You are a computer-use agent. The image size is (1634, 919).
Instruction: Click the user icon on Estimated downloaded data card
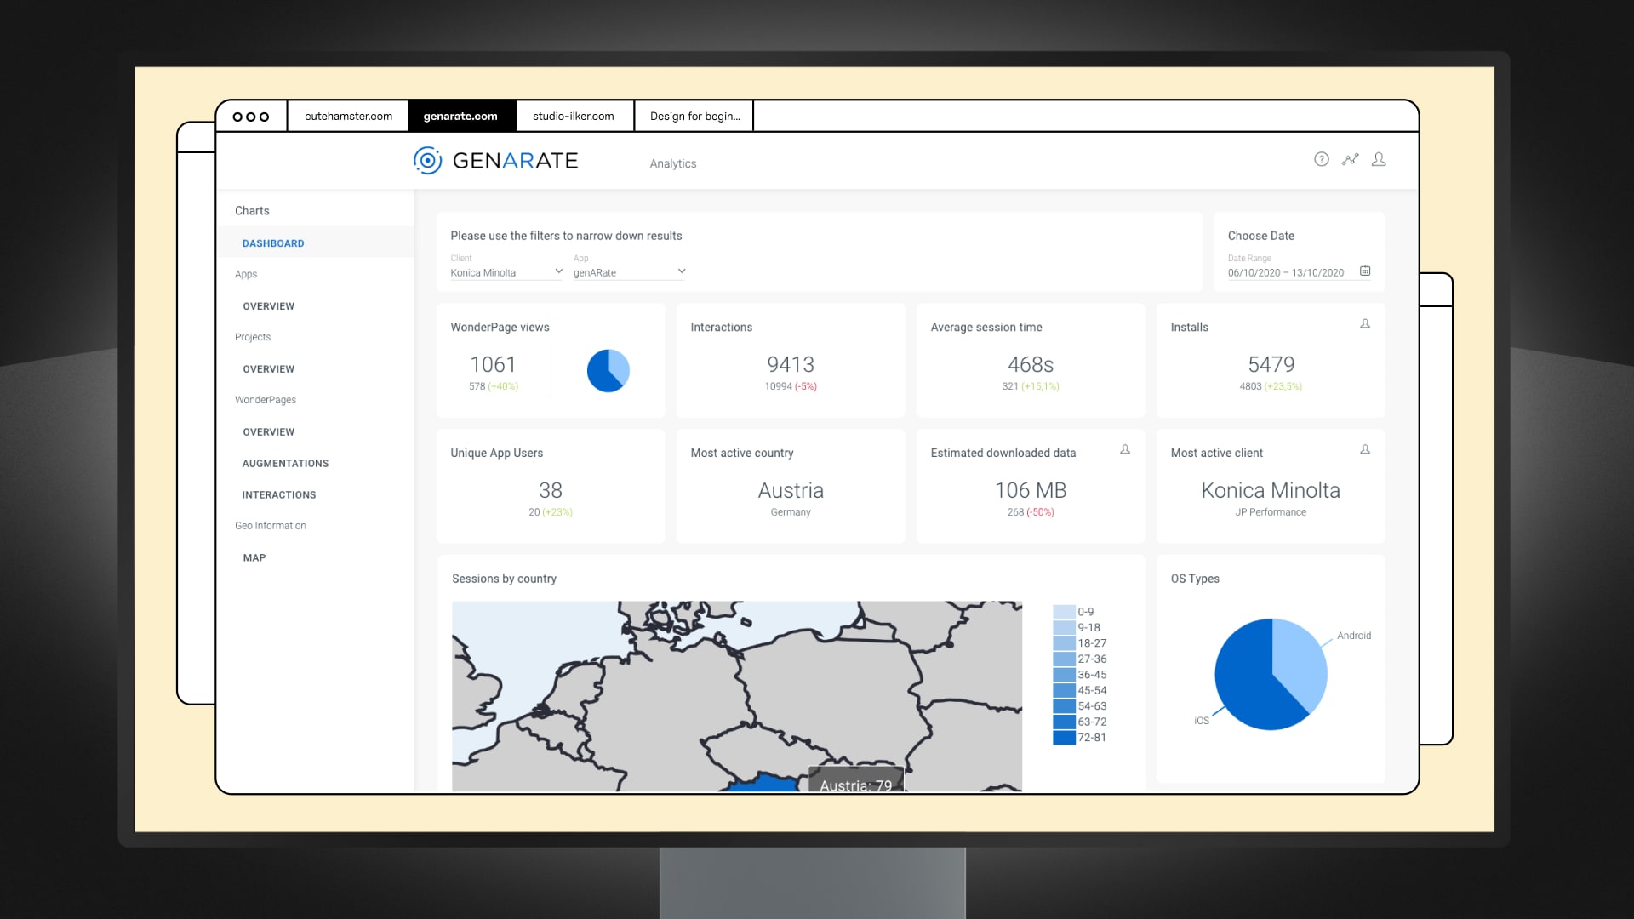[1125, 450]
